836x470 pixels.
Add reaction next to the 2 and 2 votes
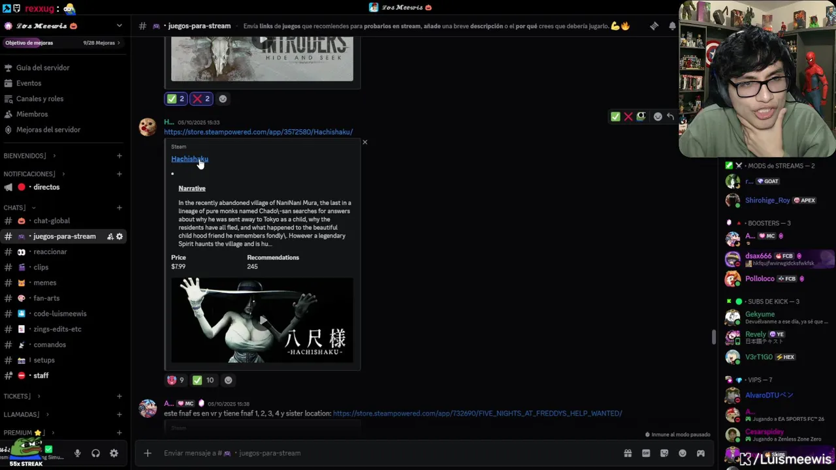223,99
